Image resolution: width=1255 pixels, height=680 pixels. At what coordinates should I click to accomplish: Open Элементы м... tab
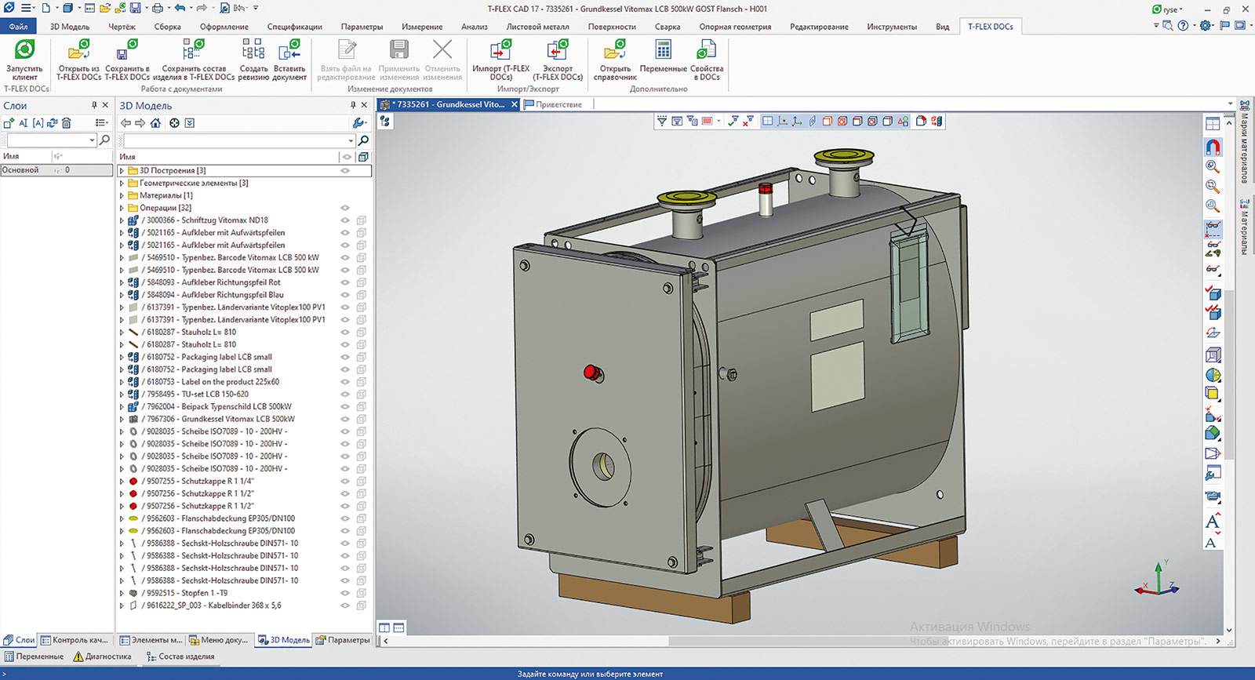tap(151, 640)
